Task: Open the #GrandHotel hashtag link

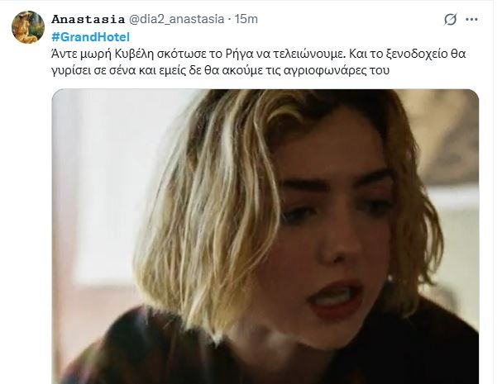Action: click(x=91, y=37)
